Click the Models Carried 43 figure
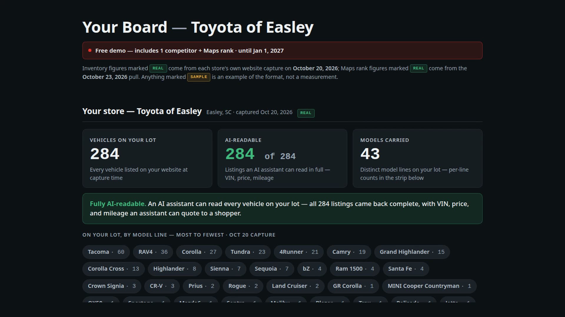This screenshot has height=317, width=565. tap(370, 154)
